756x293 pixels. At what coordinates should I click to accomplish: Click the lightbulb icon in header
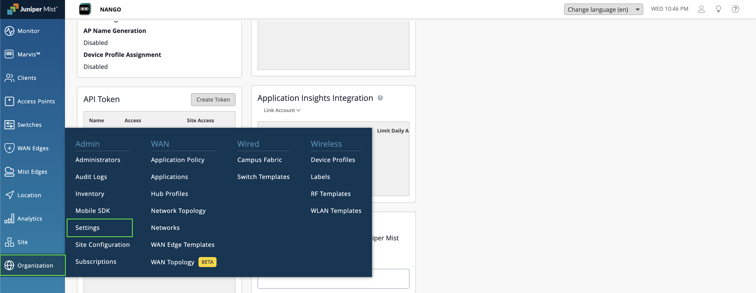(718, 9)
